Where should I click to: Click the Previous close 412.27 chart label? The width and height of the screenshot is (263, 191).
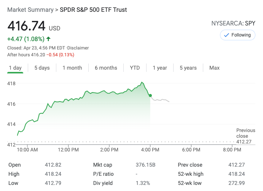coord(245,136)
